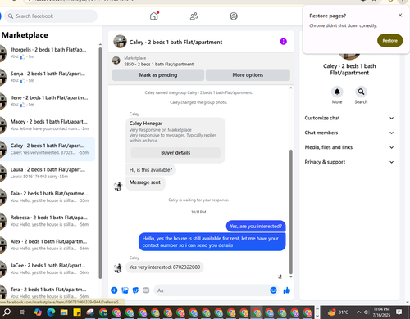The height and width of the screenshot is (319, 410).
Task: Open File Explorer from the taskbar
Action: pos(64,312)
